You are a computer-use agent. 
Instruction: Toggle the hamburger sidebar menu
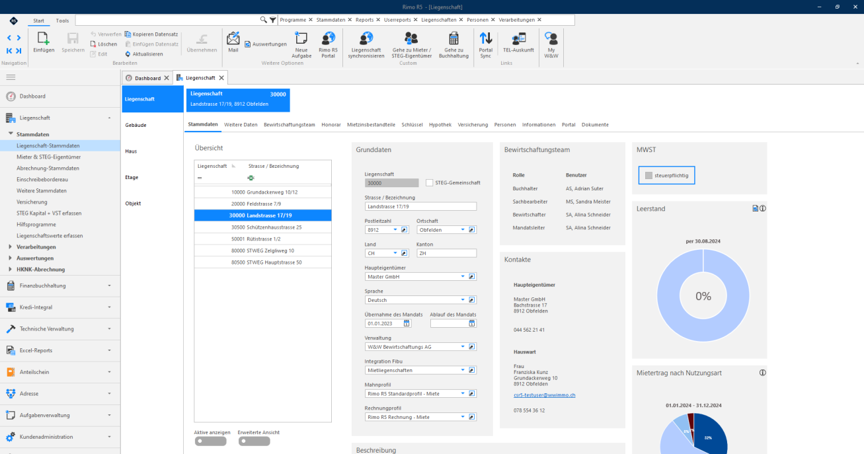11,77
